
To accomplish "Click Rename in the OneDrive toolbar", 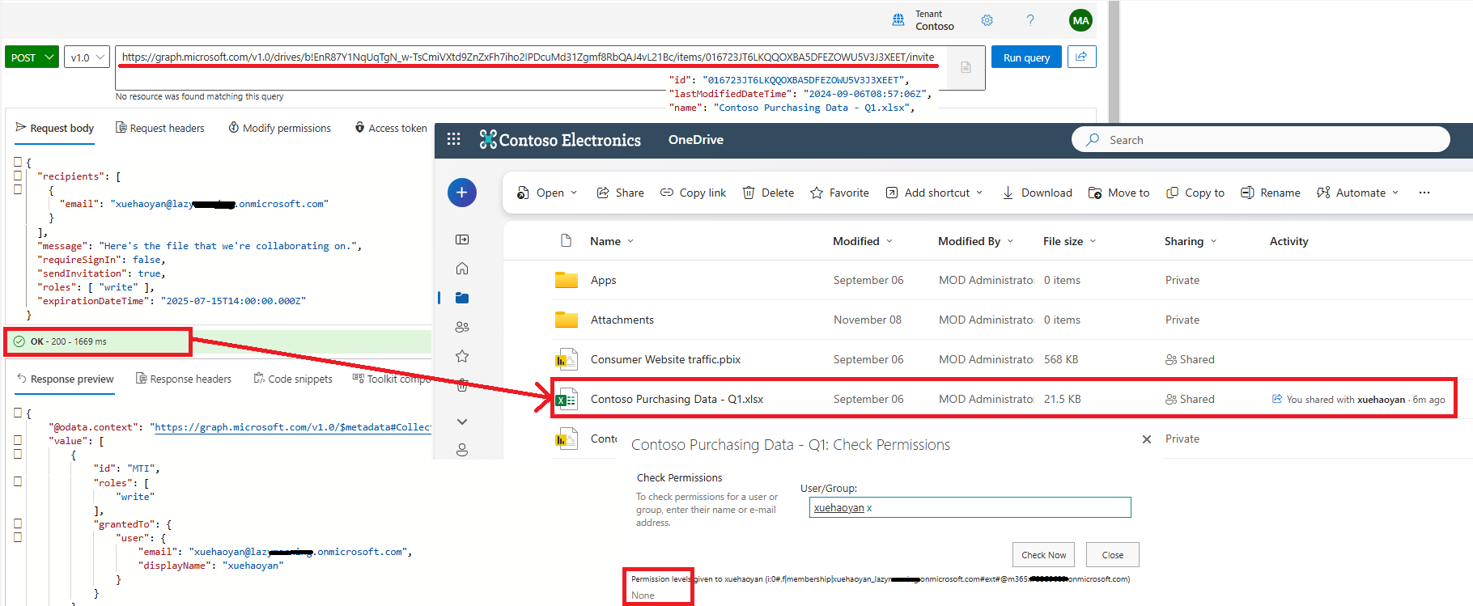I will [x=1271, y=193].
